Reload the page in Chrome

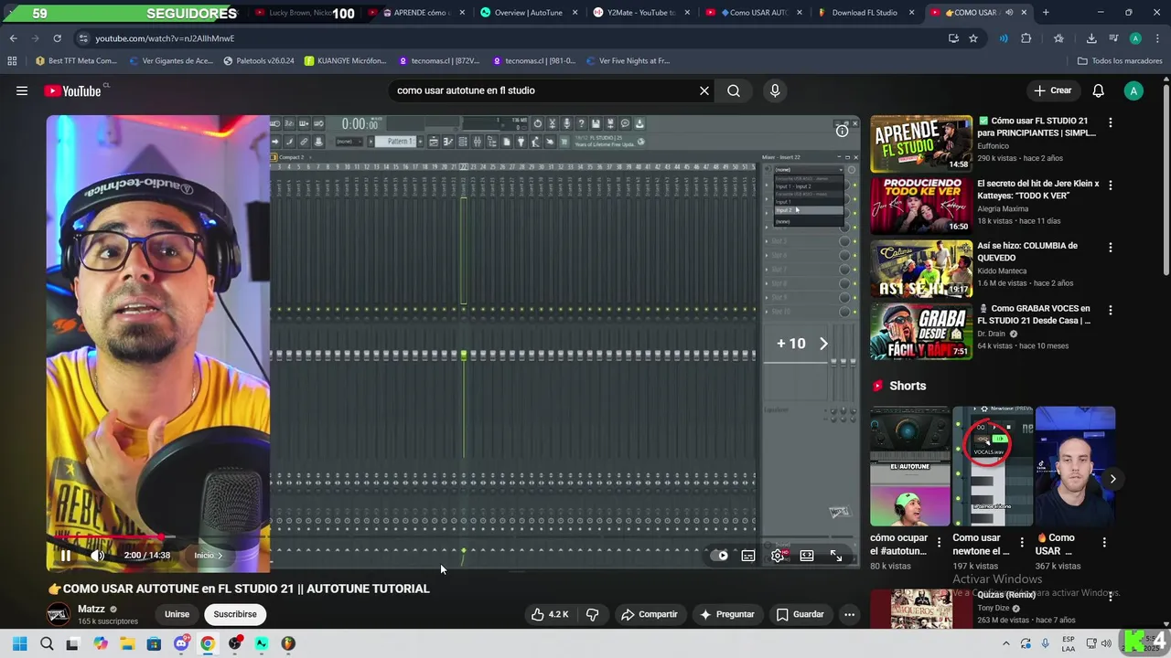coord(57,38)
